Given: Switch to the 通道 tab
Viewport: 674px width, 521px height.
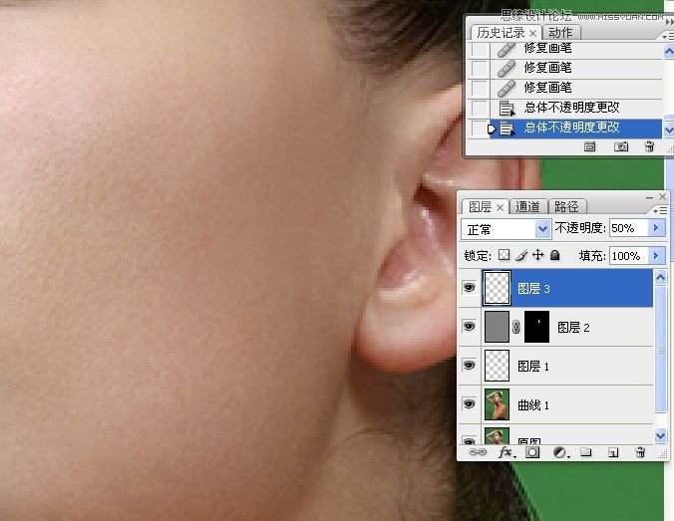Looking at the screenshot, I should tap(527, 207).
